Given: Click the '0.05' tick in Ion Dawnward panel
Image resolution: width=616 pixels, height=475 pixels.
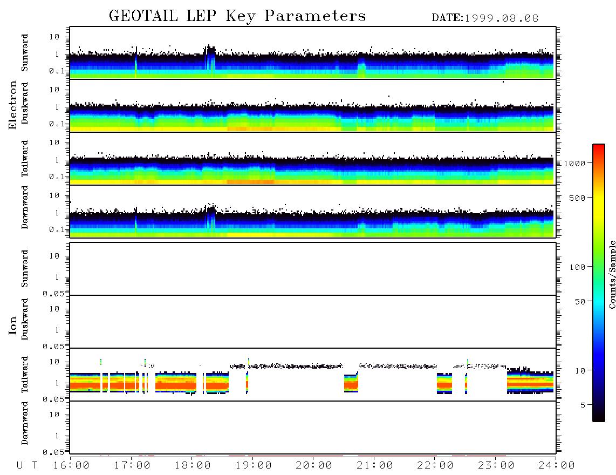Looking at the screenshot, I should pyautogui.click(x=53, y=452).
